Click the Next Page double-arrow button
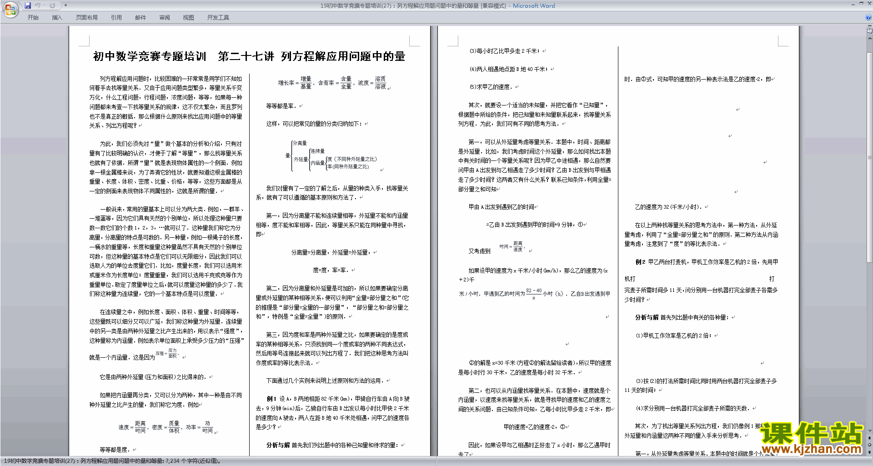 pos(870,452)
